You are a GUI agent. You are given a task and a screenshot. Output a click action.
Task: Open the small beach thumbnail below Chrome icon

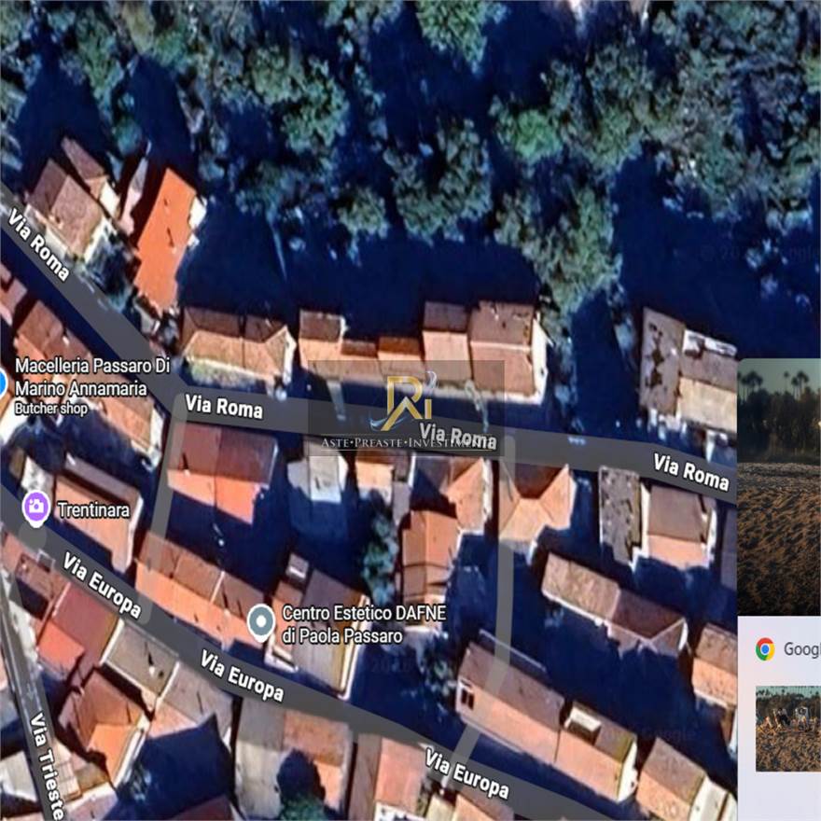[x=787, y=729]
